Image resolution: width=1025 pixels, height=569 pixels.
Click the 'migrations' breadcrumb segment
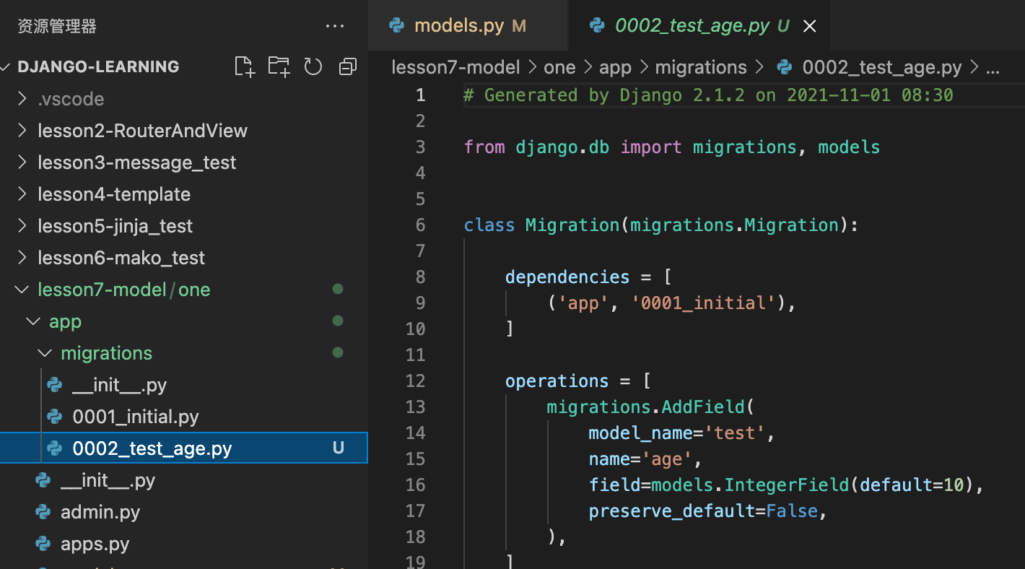pyautogui.click(x=701, y=68)
